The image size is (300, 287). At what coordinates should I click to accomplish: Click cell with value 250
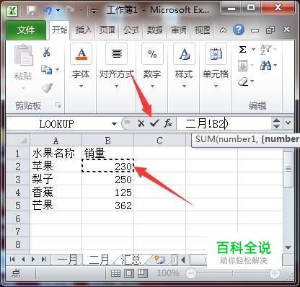coord(107,179)
